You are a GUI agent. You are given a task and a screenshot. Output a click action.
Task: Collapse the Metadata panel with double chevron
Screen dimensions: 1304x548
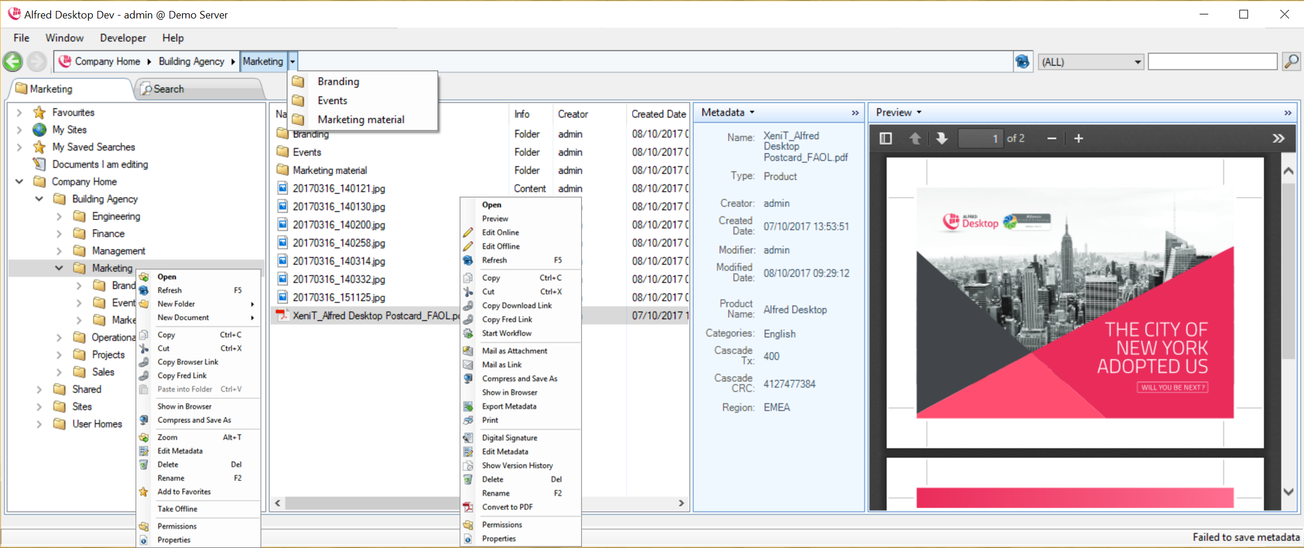[855, 113]
